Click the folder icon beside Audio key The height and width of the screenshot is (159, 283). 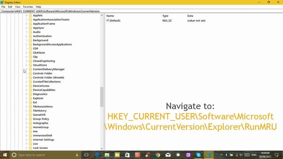[31, 32]
